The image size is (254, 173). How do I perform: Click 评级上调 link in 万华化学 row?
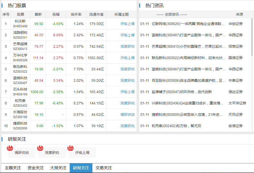click(128, 58)
